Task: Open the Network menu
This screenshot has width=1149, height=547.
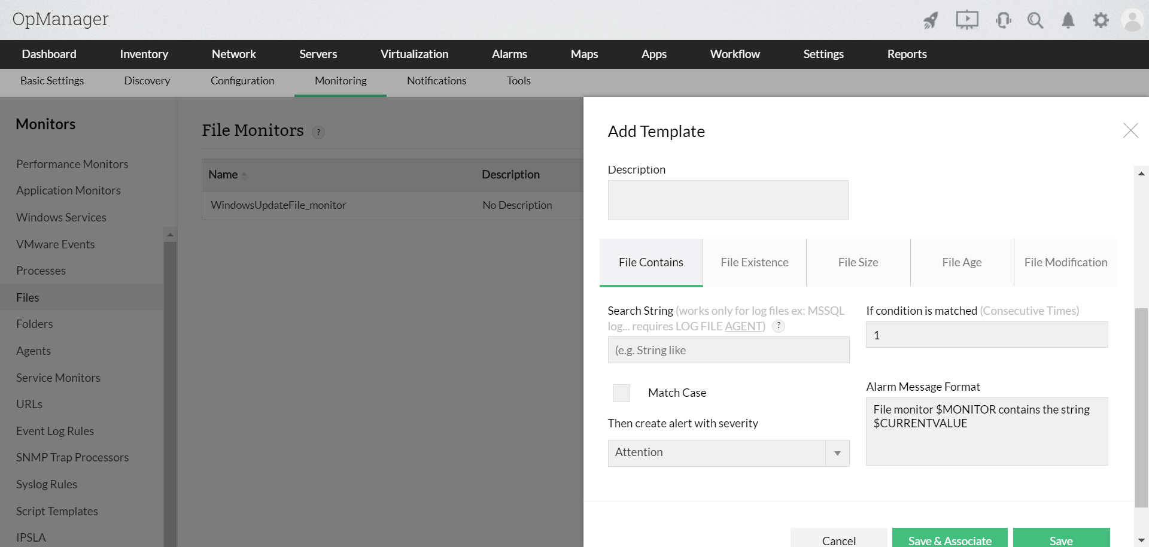Action: pos(233,54)
